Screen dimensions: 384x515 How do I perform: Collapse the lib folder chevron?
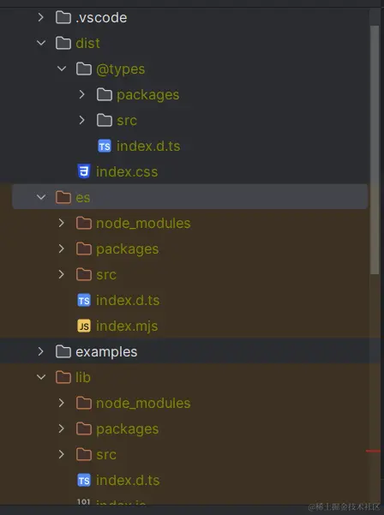pos(41,377)
